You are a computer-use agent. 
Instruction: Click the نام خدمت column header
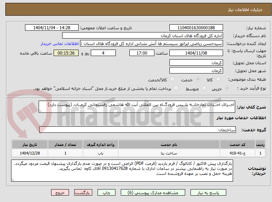coord(169,145)
